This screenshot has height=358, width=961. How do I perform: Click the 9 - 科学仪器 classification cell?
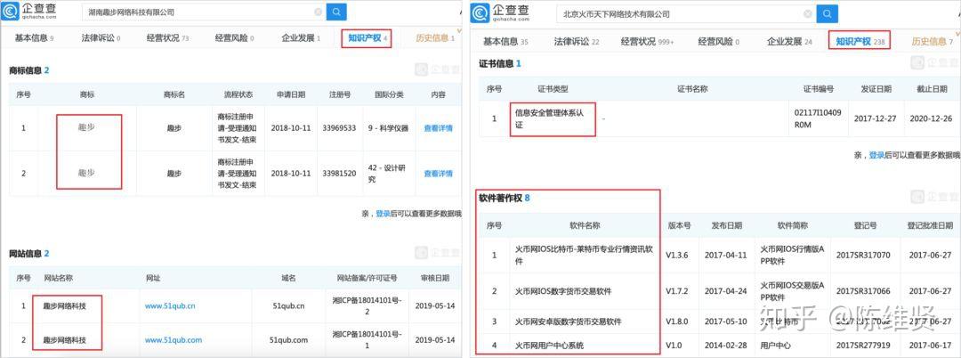389,129
